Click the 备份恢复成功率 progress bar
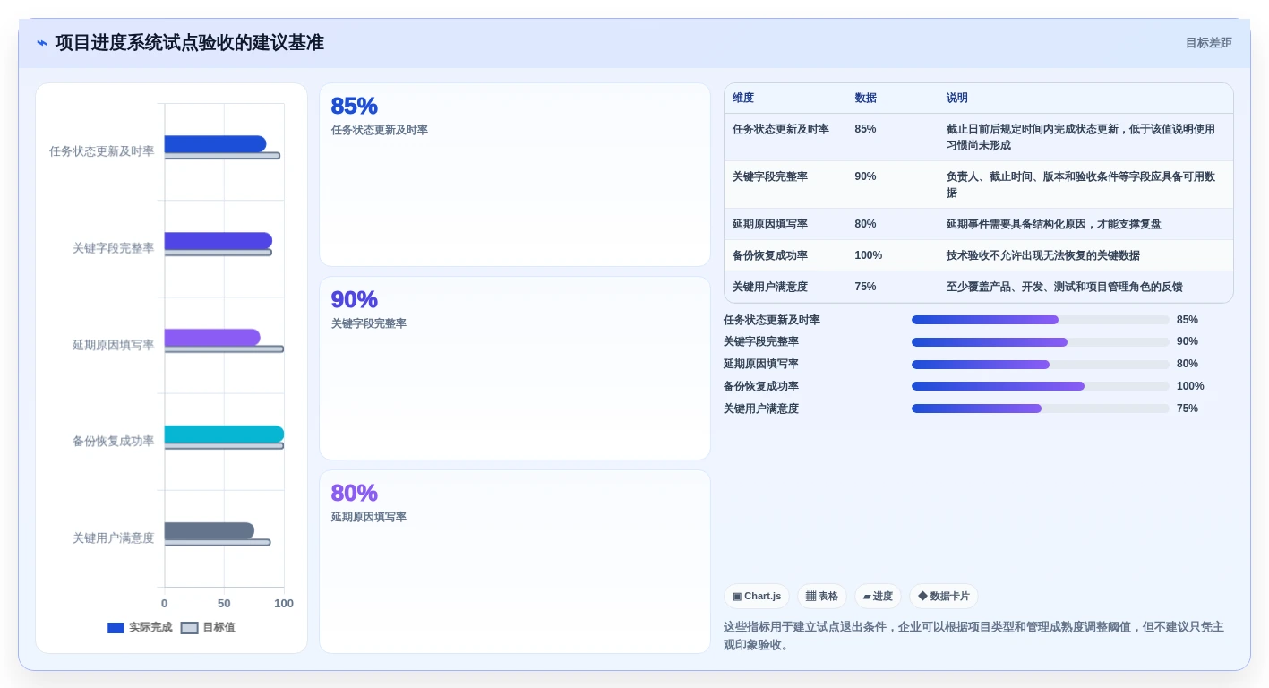Screen dimensions: 1269x688 pyautogui.click(x=1041, y=386)
